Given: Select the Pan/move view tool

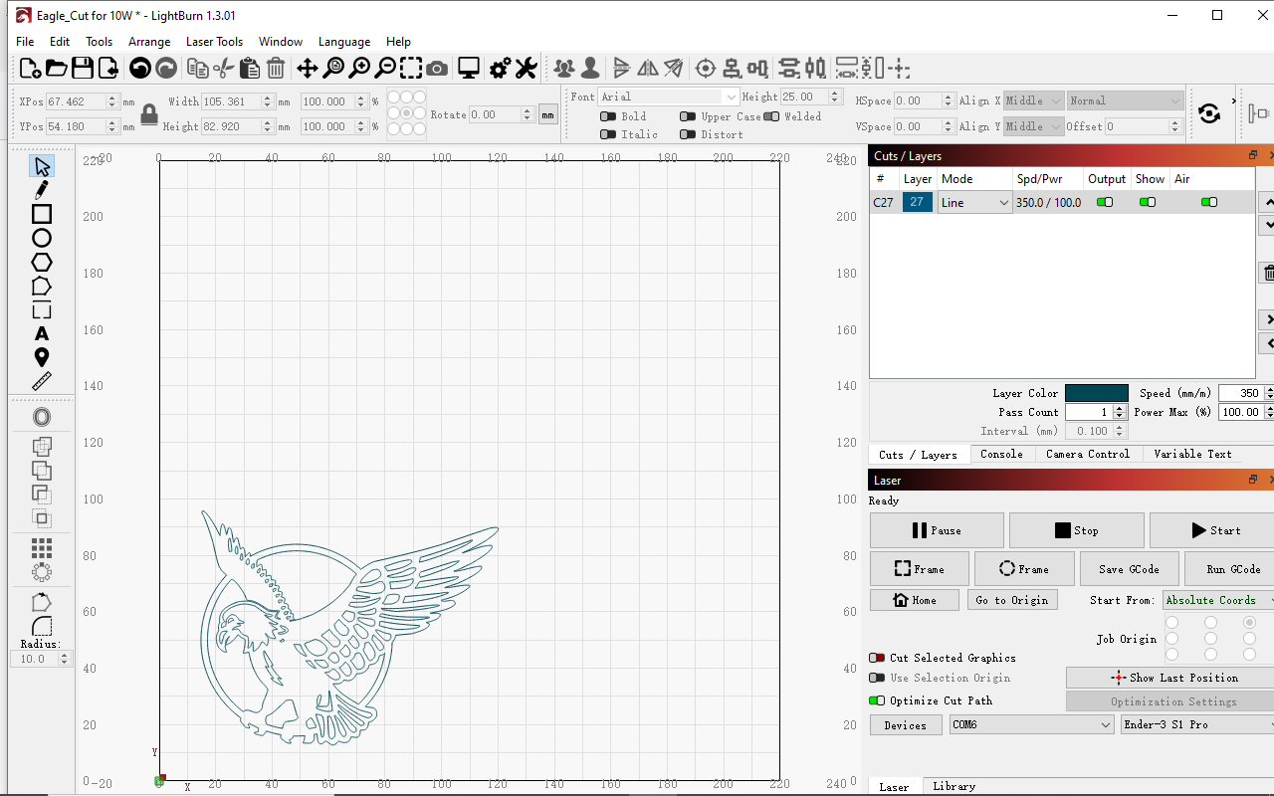Looking at the screenshot, I should coord(308,69).
